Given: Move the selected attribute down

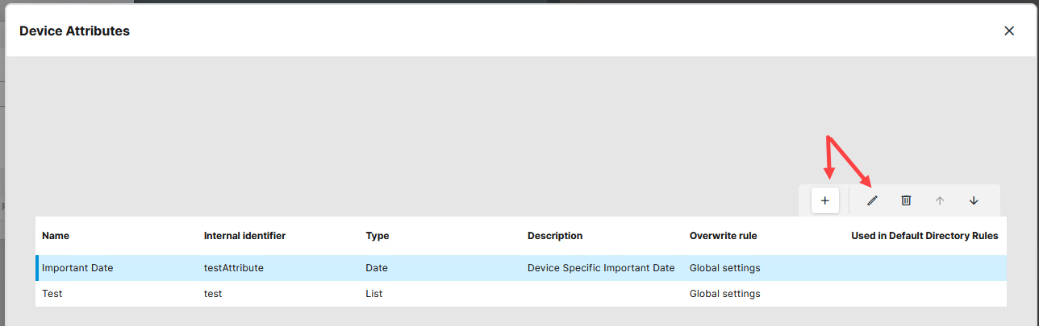Looking at the screenshot, I should click(974, 200).
